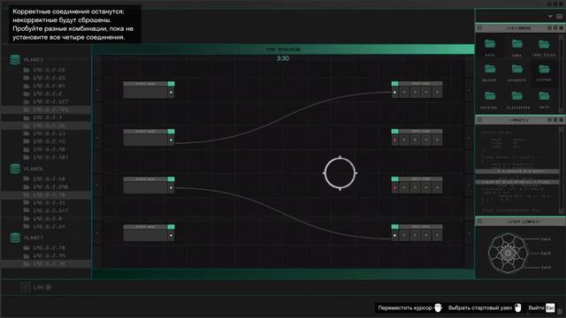Viewport: 566px width, 318px height.
Task: Click the root window title bar
Action: 520,120
